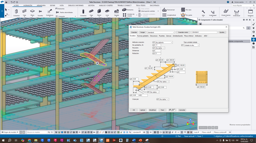Toggle checkbox next to Colada in situ
The image size is (256, 143).
coord(182,45)
